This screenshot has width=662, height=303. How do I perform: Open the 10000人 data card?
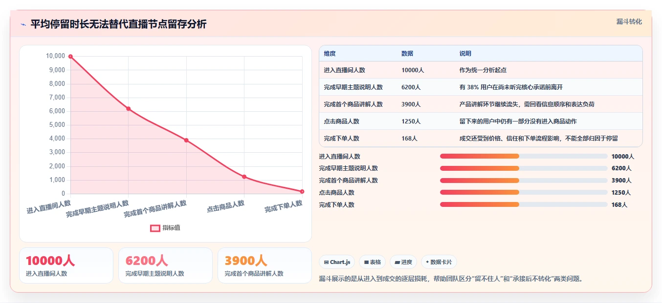[x=66, y=265]
